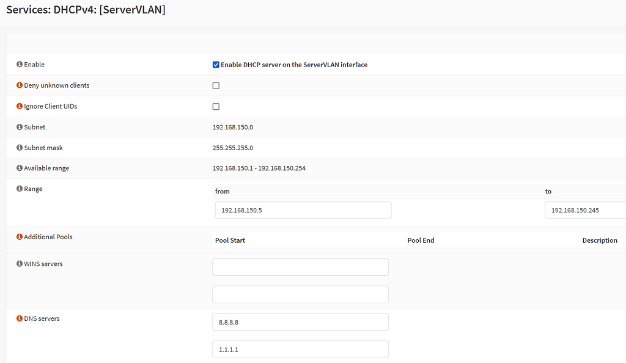Image resolution: width=626 pixels, height=363 pixels.
Task: Tick the Ignore Client UIDs checkbox
Action: (216, 107)
